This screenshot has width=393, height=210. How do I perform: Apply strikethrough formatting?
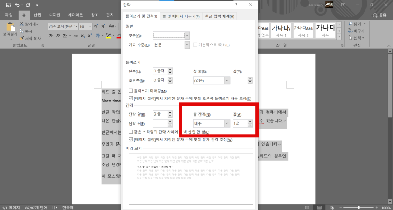(x=76, y=36)
